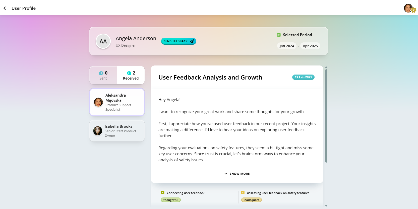Screen dimensions: 418x209
Task: Click the AA initials avatar
Action: click(103, 41)
